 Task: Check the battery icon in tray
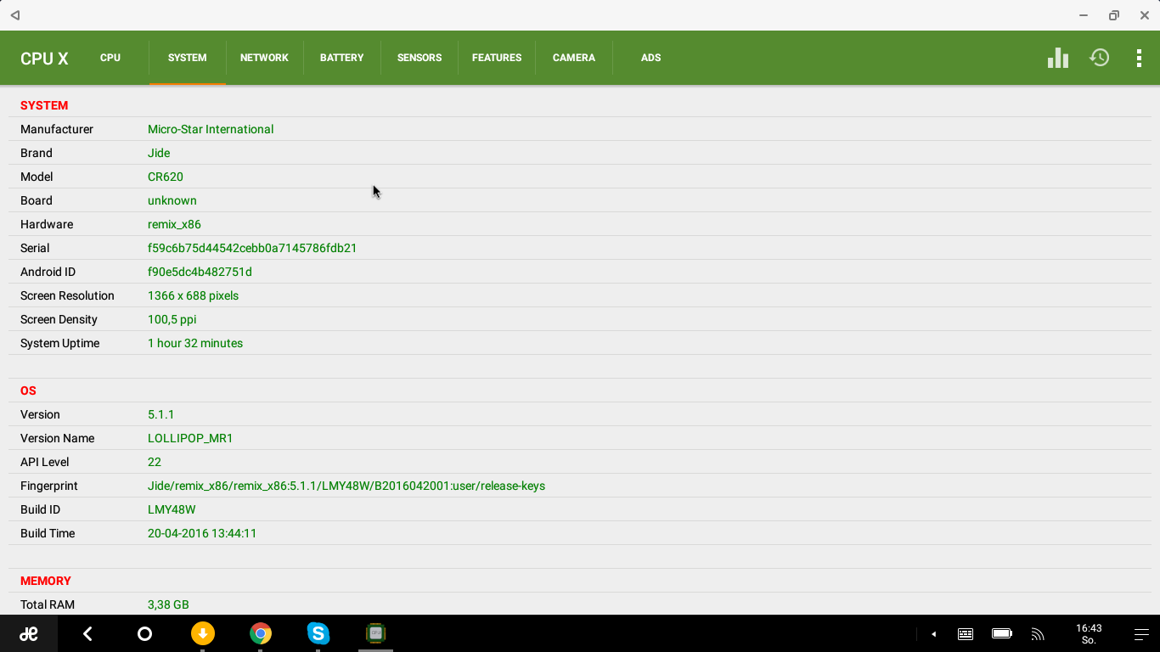(1002, 634)
